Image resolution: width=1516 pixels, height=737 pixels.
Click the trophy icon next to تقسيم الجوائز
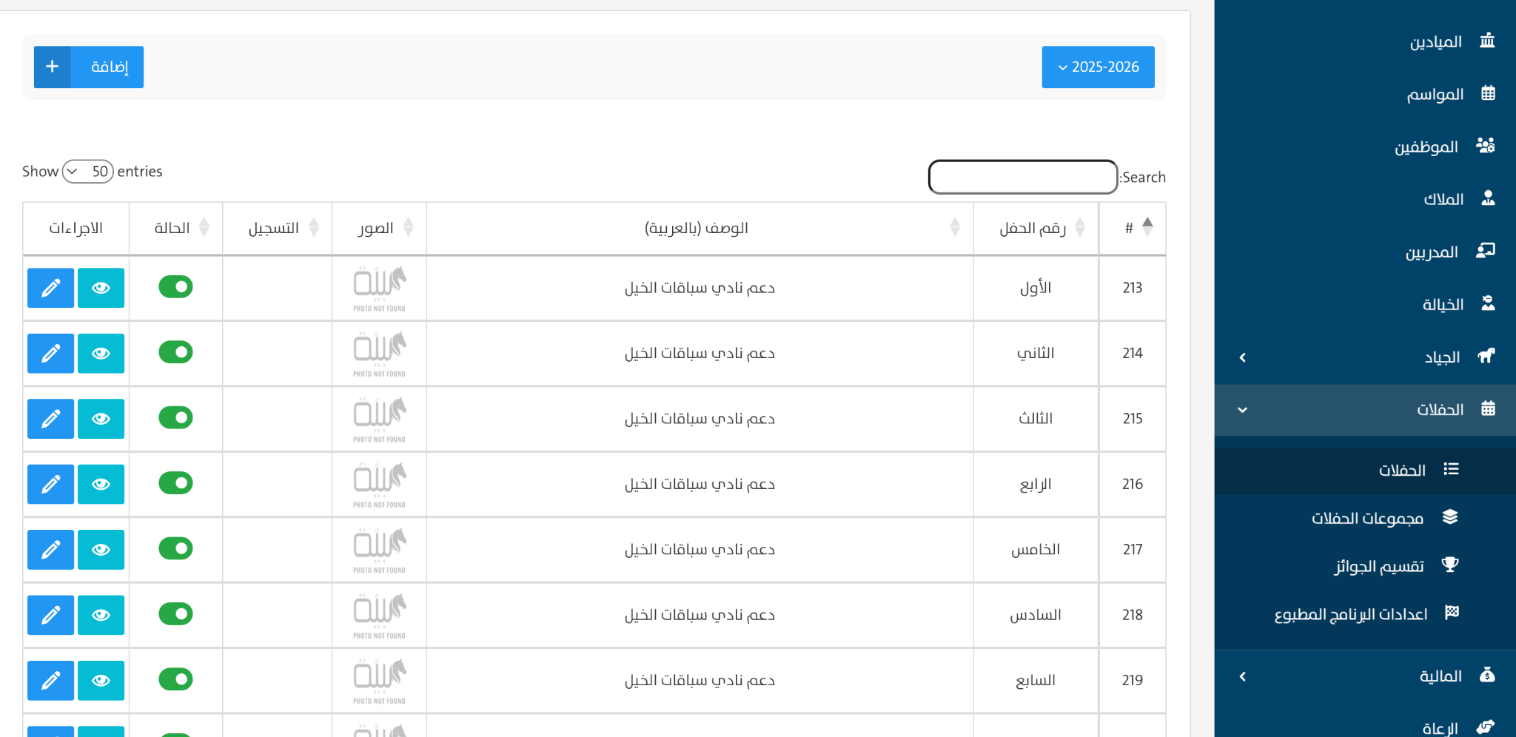click(1450, 565)
